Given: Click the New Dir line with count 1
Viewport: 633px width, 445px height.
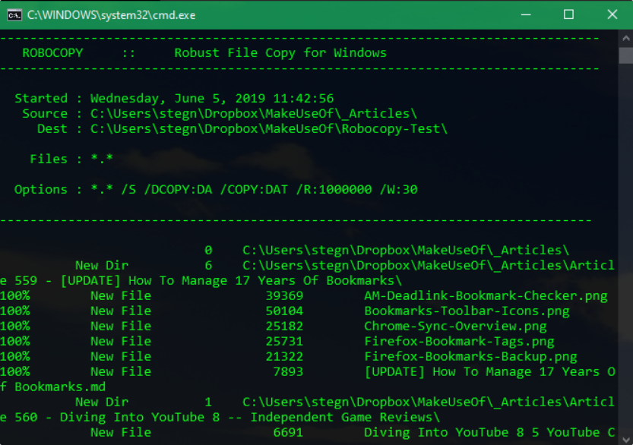Looking at the screenshot, I should click(345, 402).
